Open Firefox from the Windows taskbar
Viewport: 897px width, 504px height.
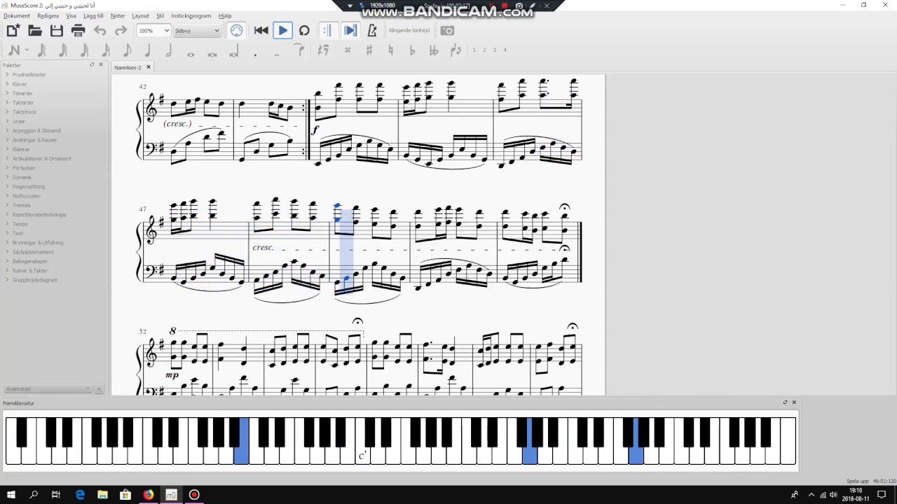pos(148,495)
